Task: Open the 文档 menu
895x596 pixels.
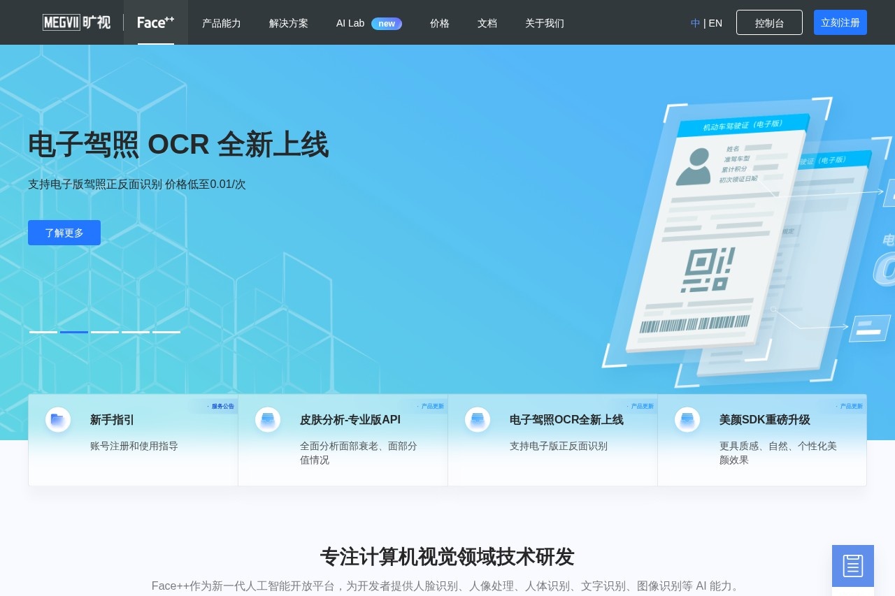Action: (487, 23)
